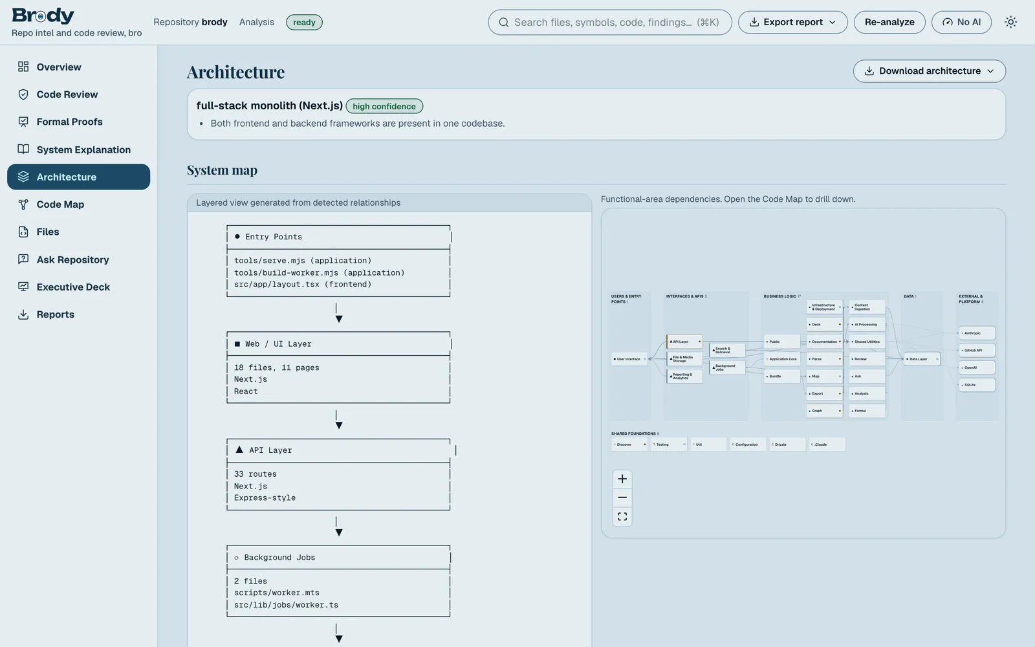Open Overview in the sidebar
The image size is (1035, 647).
coord(78,67)
